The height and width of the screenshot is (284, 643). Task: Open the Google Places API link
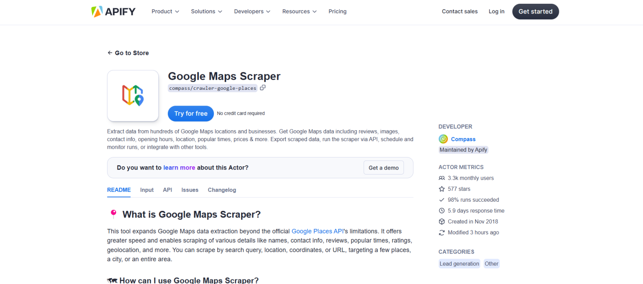[317, 231]
